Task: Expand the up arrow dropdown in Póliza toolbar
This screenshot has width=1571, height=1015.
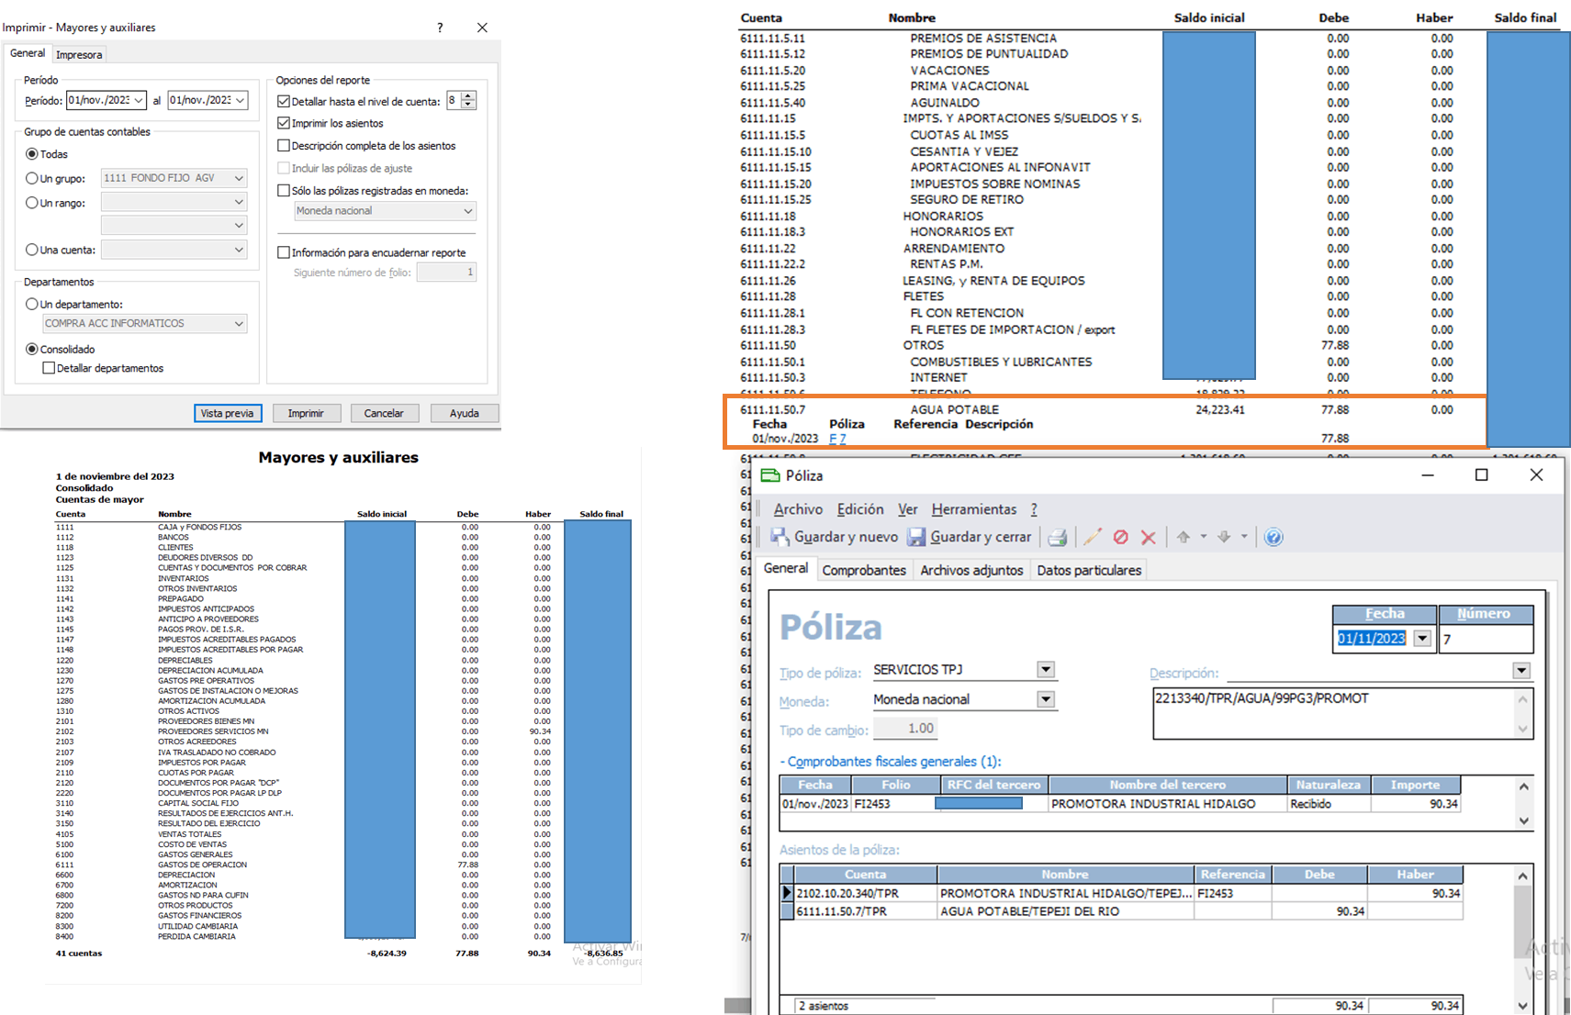Action: coord(1203,537)
